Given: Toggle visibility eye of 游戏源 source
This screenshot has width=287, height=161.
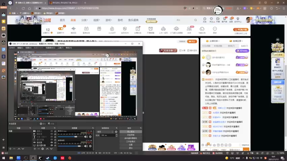Looking at the screenshot, I should click(x=52, y=142).
